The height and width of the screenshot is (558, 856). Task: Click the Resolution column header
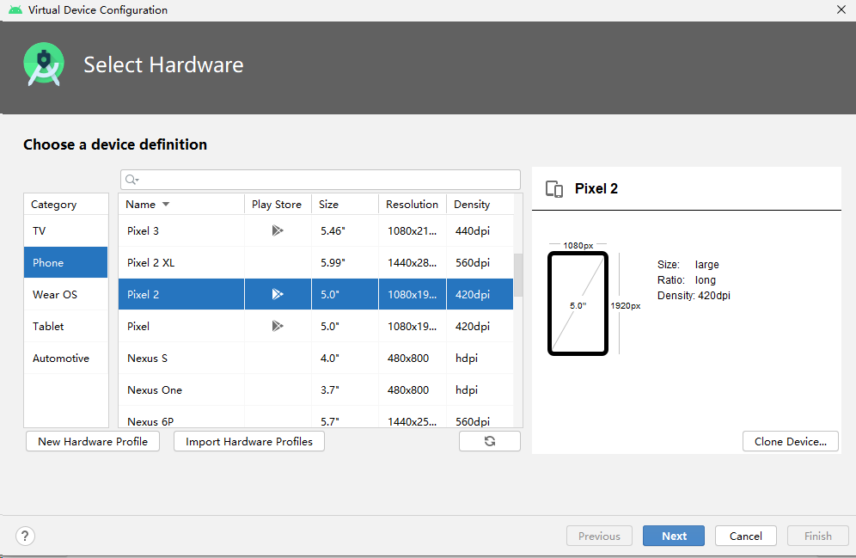tap(413, 205)
